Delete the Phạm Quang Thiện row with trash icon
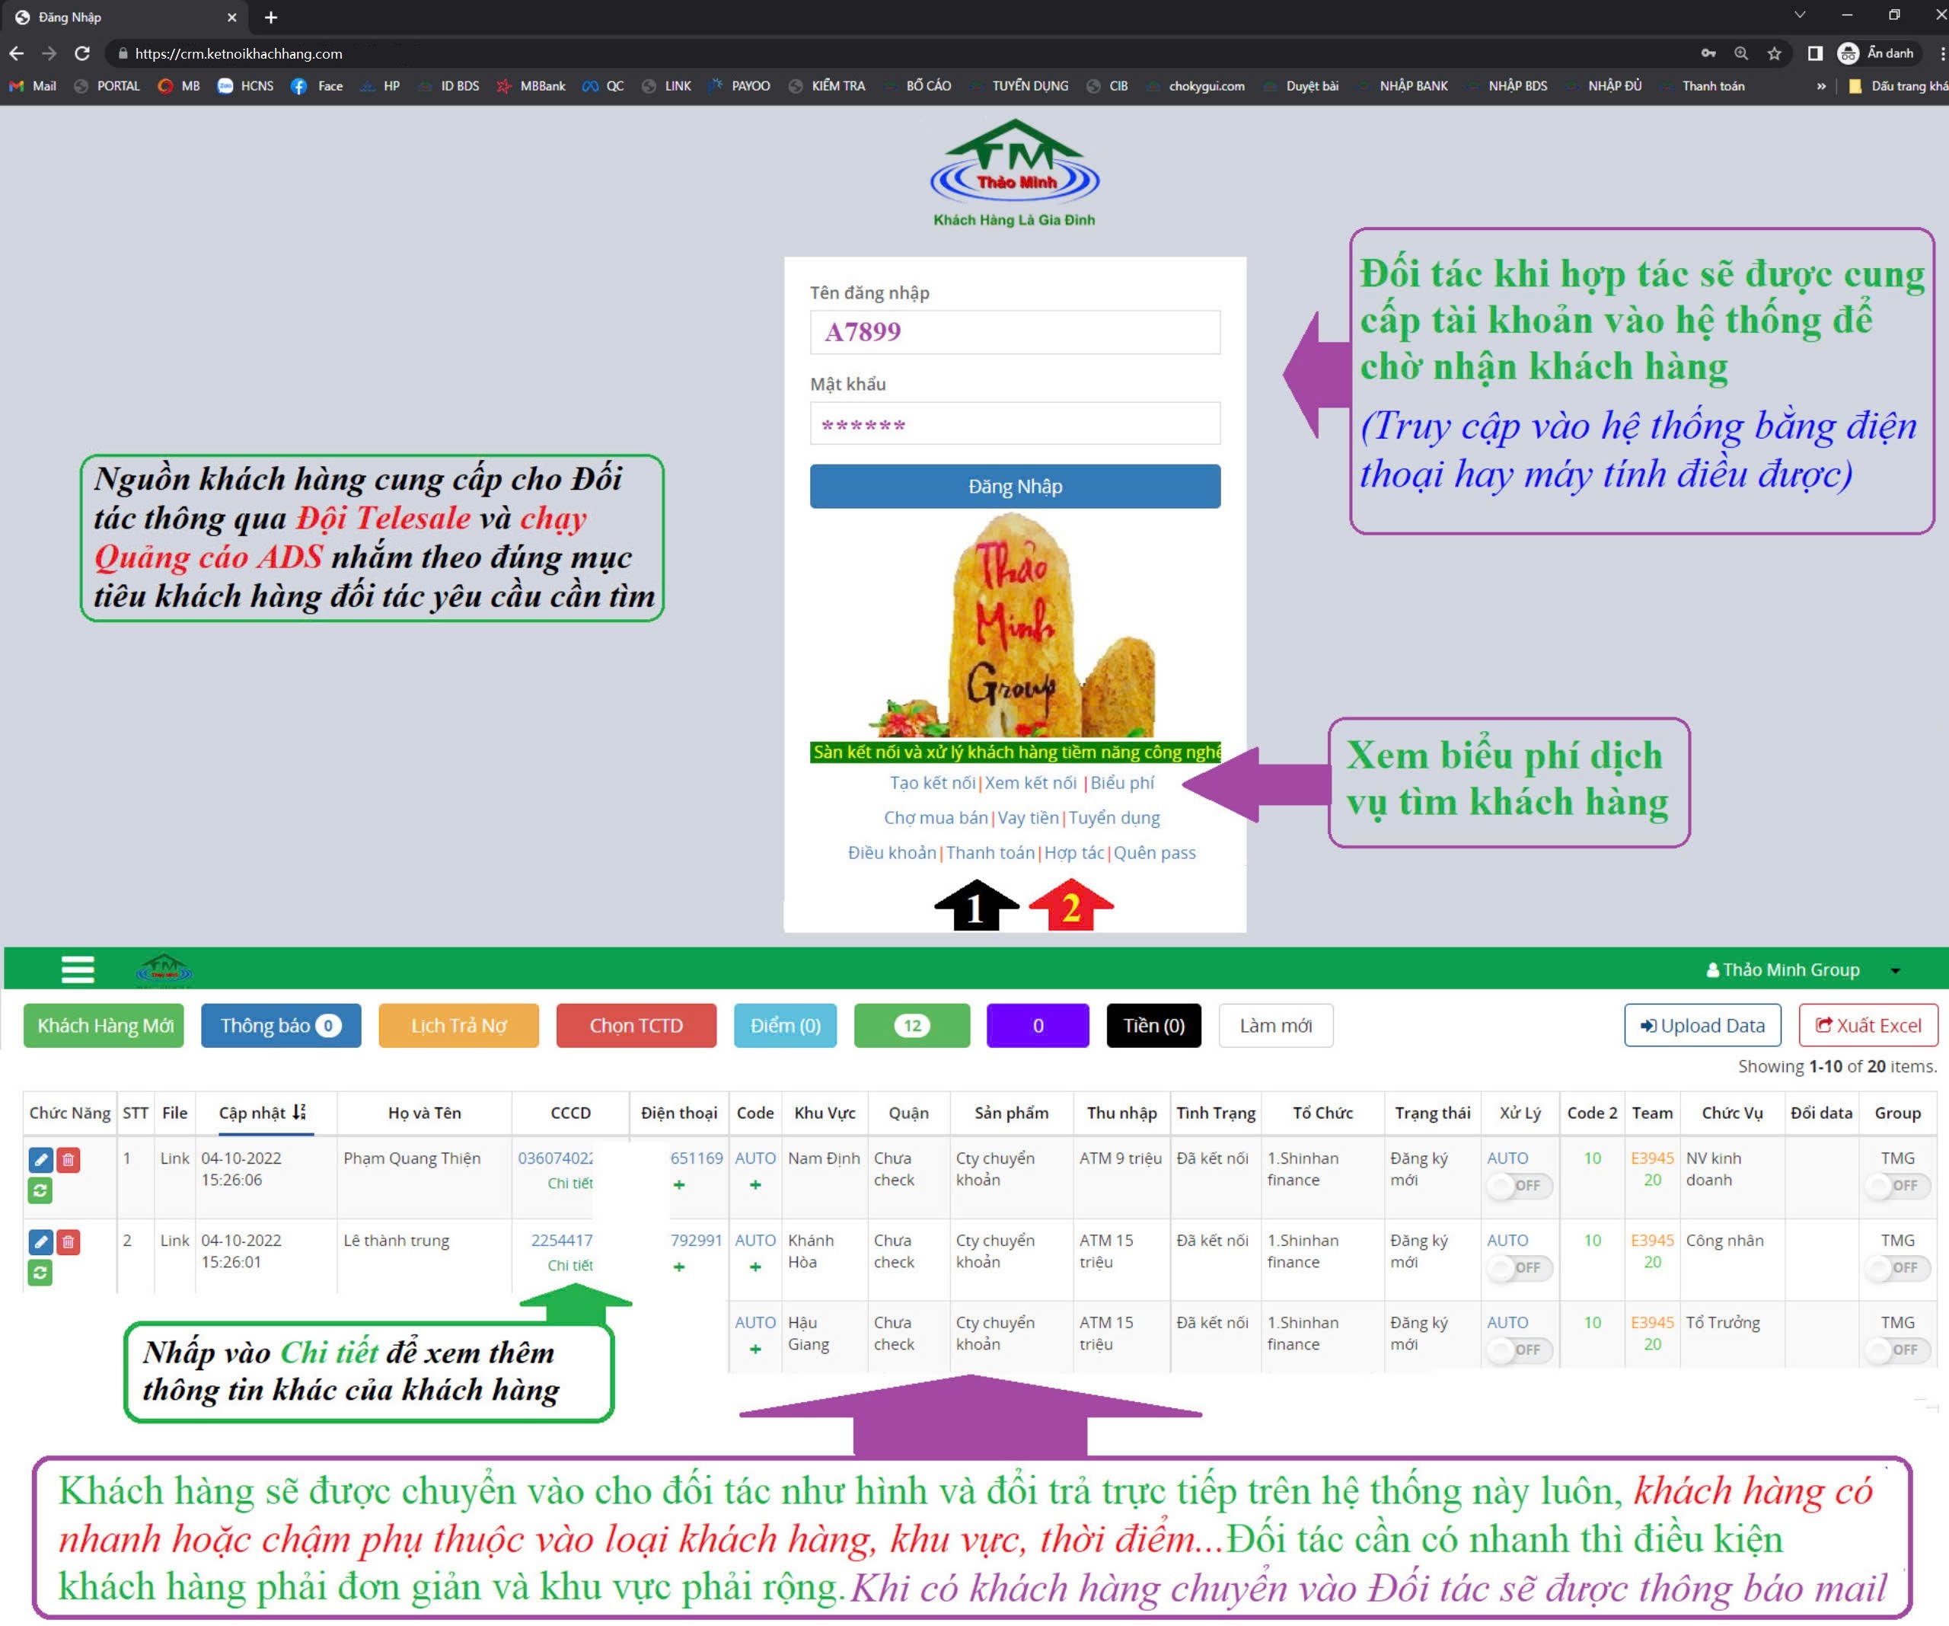This screenshot has width=1949, height=1626. pos(68,1159)
